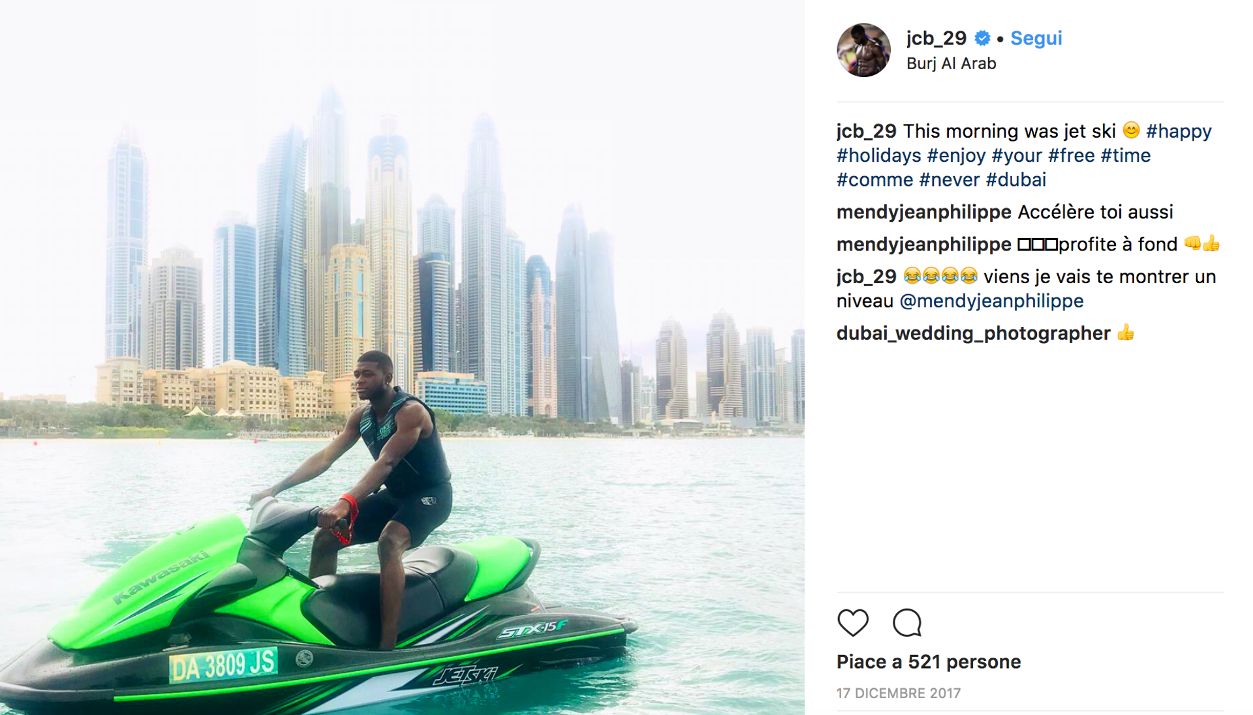Open dubai_wedding_photographer commenter profile
This screenshot has height=715, width=1253.
point(974,333)
